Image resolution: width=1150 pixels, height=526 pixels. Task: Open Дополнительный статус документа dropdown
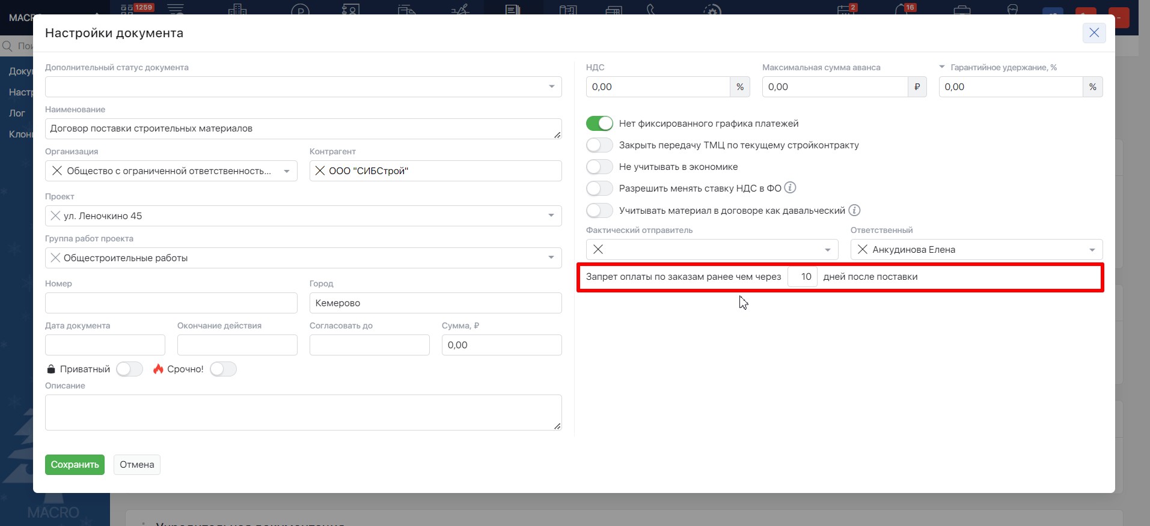coord(551,87)
